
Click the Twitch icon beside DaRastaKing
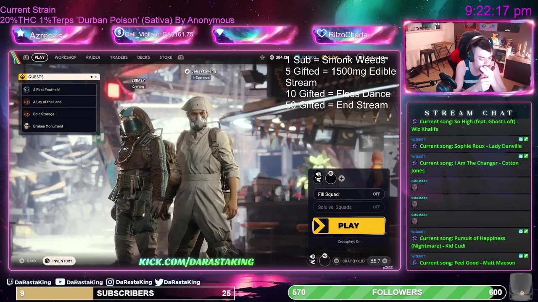pos(10,282)
